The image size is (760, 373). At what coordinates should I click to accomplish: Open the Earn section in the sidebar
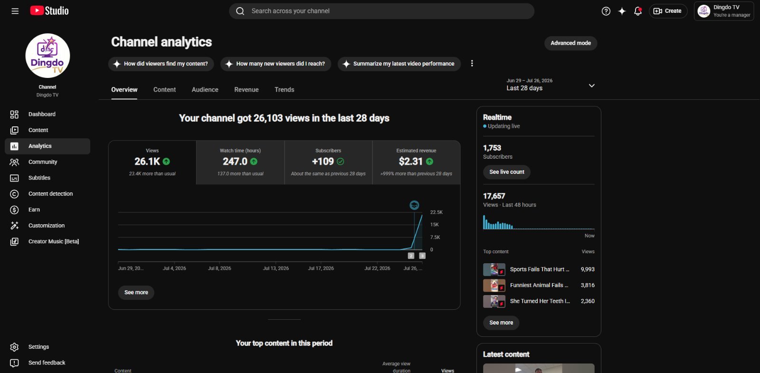point(47,210)
